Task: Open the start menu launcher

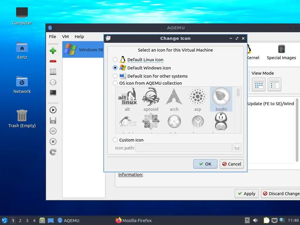Action: tap(5, 220)
